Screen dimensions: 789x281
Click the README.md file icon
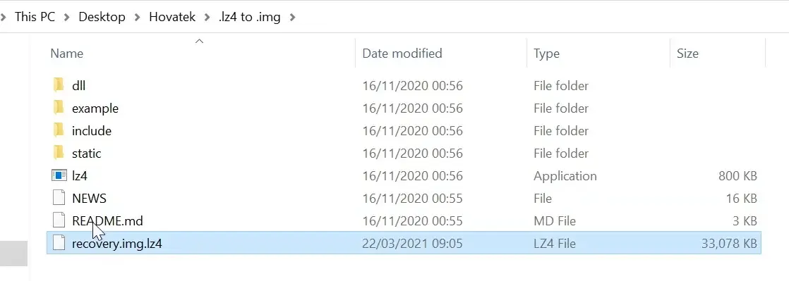tap(59, 220)
